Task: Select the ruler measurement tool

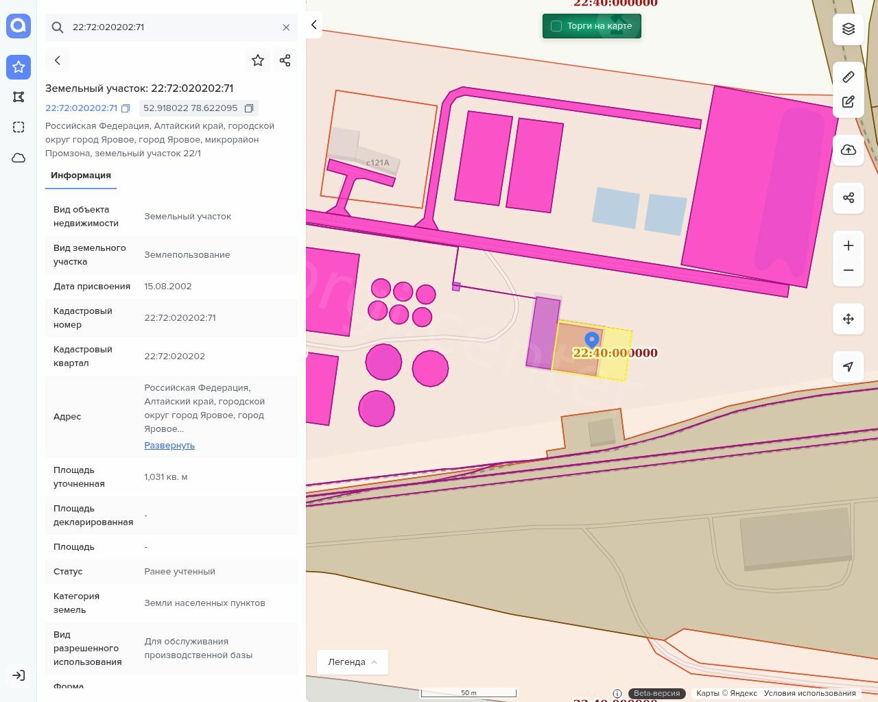Action: 849,77
